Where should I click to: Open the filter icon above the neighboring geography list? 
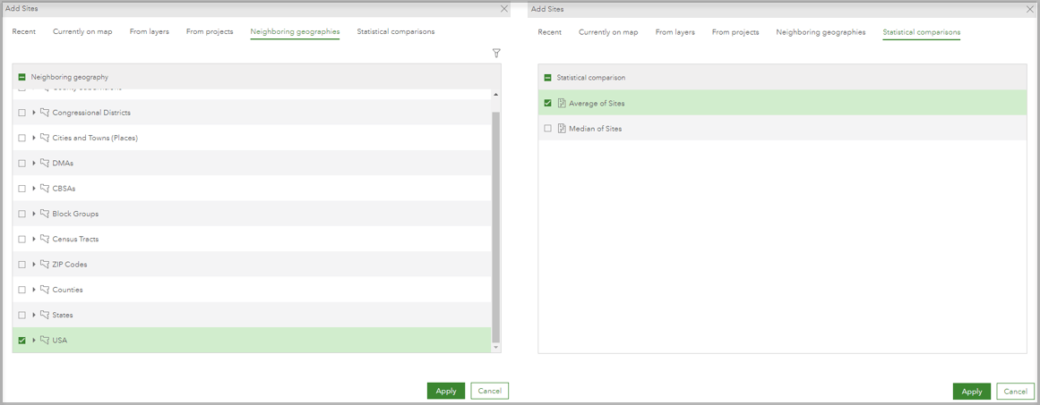click(x=496, y=53)
